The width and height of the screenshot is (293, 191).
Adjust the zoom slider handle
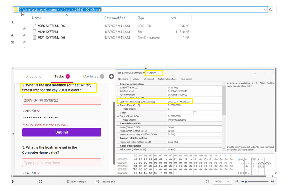(246, 182)
